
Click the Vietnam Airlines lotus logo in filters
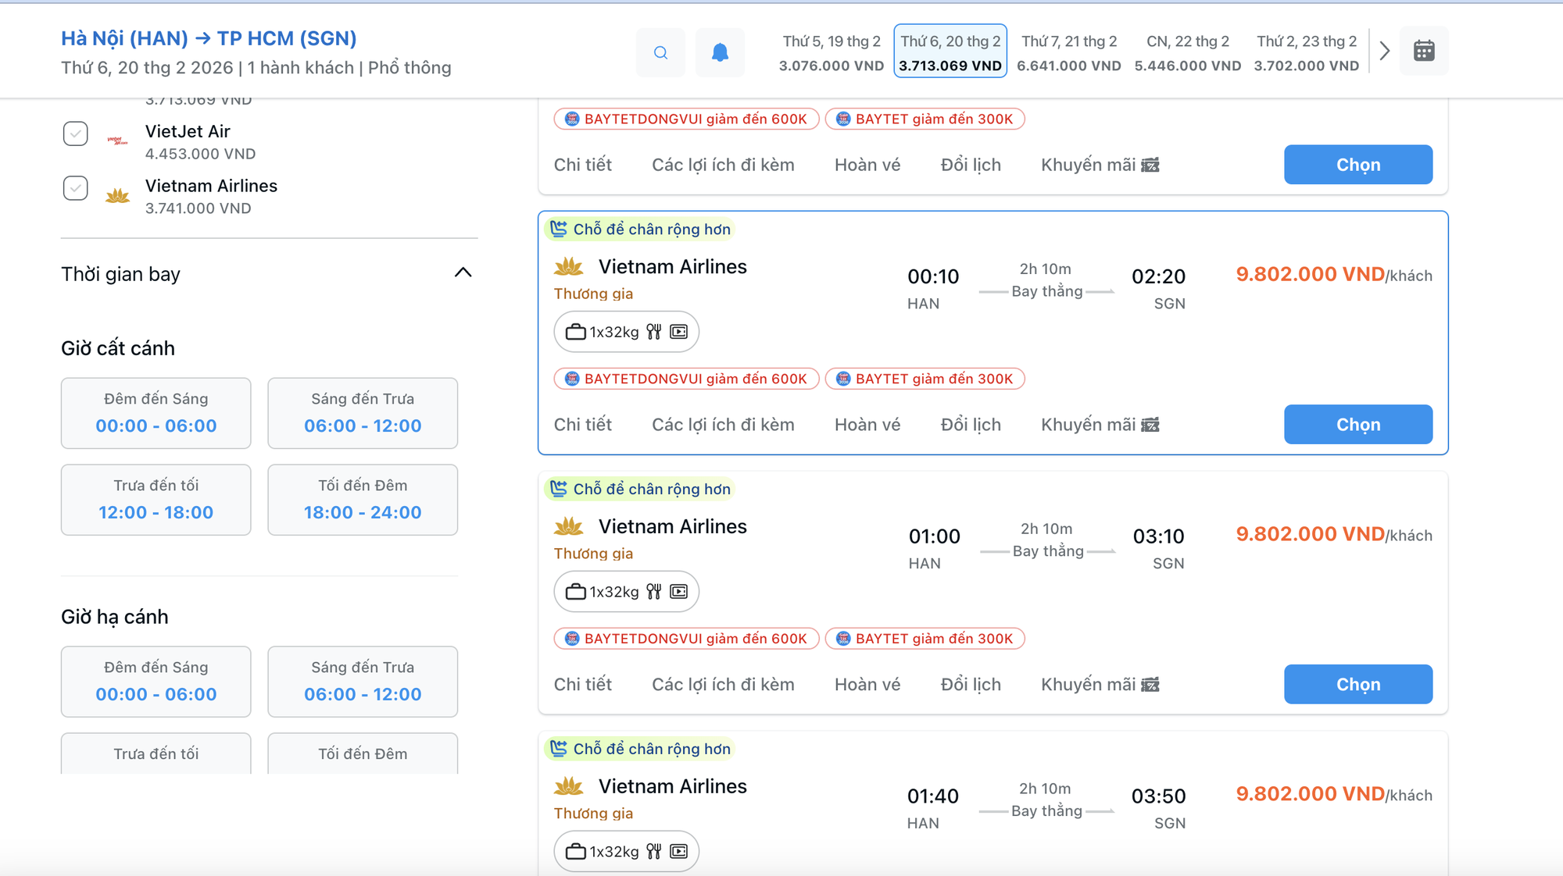(117, 196)
